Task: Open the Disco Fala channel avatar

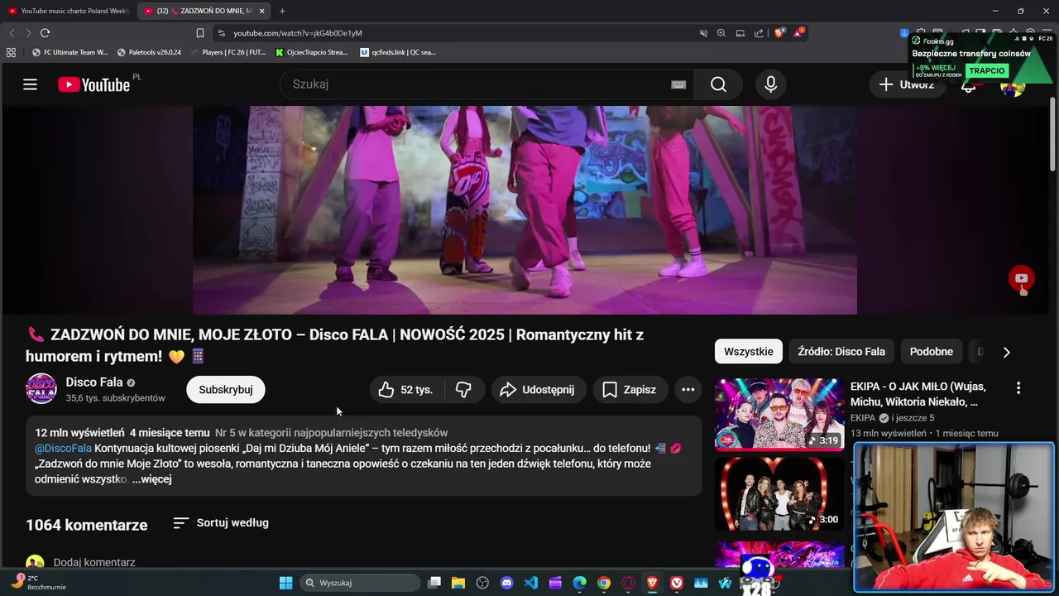Action: coord(41,389)
